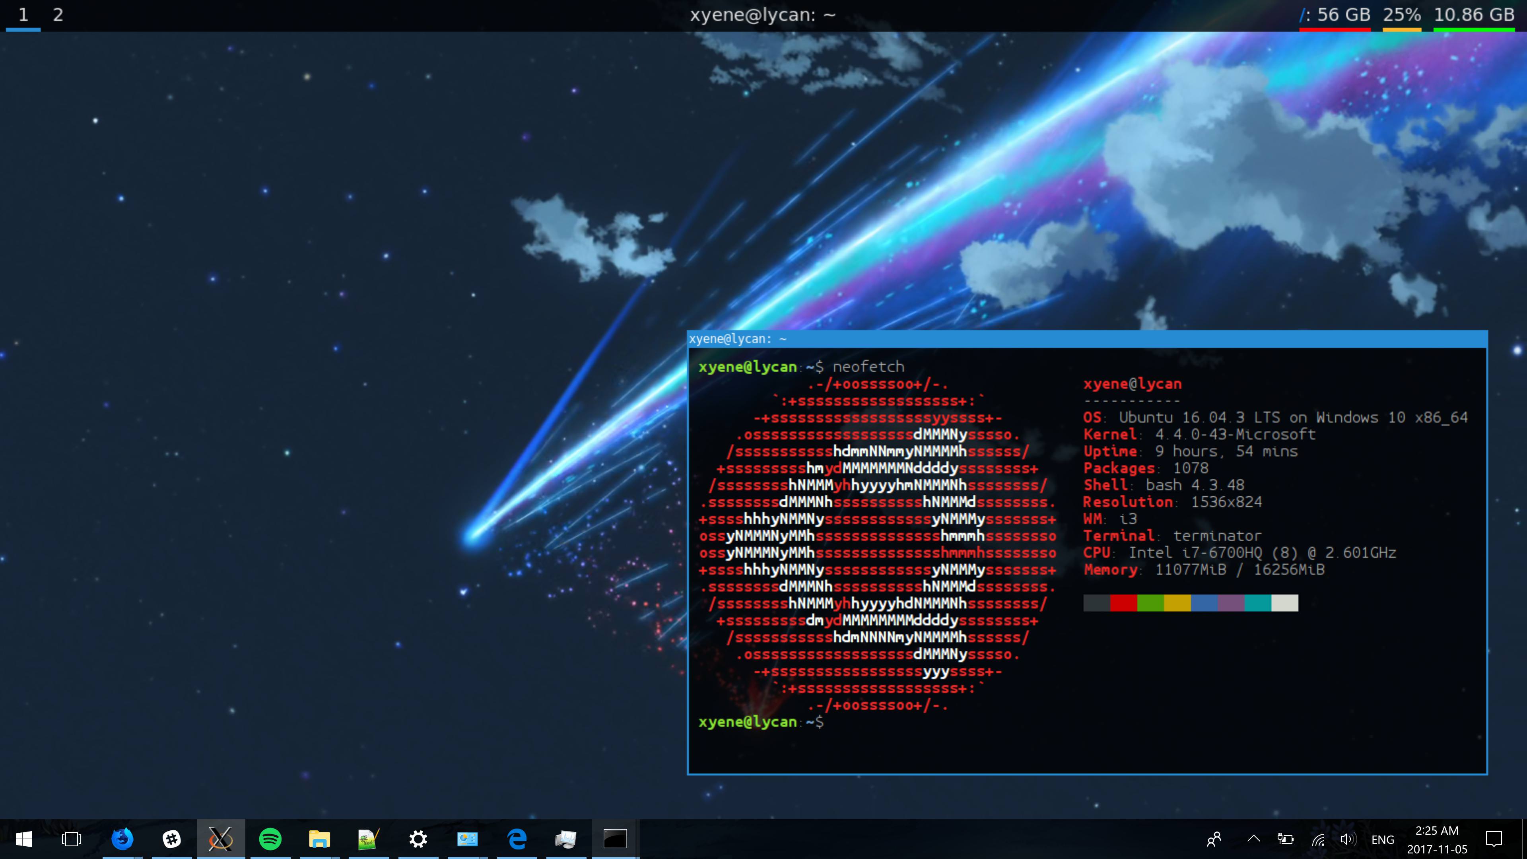Open Microsoft Edge from the taskbar
This screenshot has height=859, width=1527.
coord(517,839)
